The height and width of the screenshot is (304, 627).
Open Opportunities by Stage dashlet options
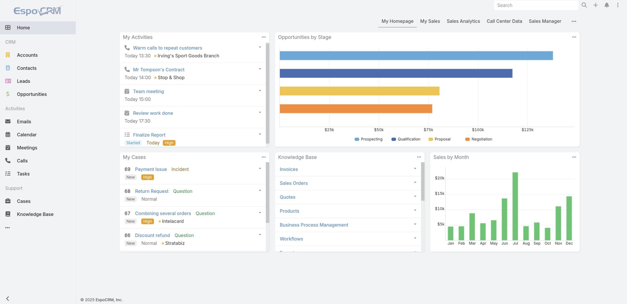(x=574, y=37)
